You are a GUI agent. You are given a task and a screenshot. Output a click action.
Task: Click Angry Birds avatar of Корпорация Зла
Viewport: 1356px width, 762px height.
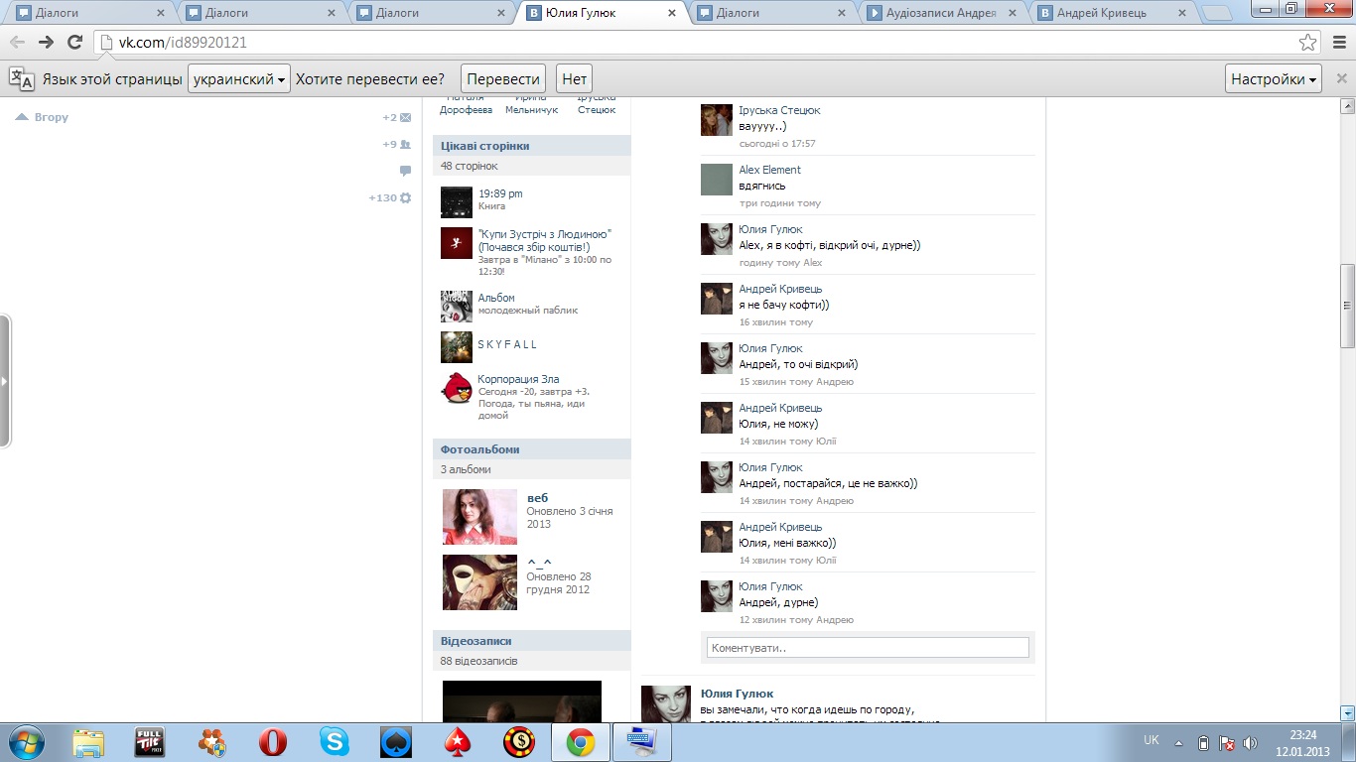pos(457,388)
